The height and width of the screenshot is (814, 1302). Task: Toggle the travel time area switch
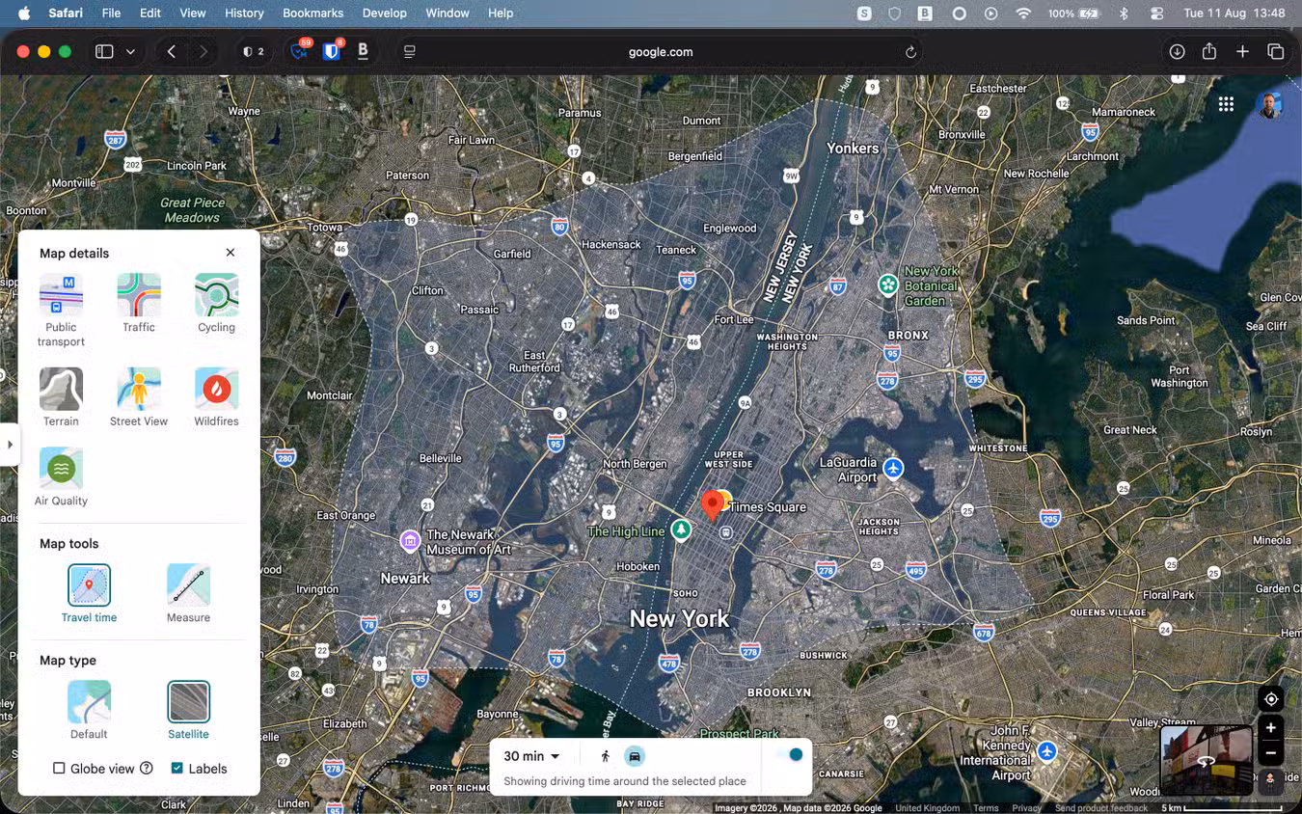(789, 755)
